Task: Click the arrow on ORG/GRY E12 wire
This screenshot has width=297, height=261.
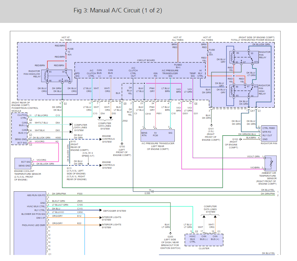Action: (x=101, y=217)
